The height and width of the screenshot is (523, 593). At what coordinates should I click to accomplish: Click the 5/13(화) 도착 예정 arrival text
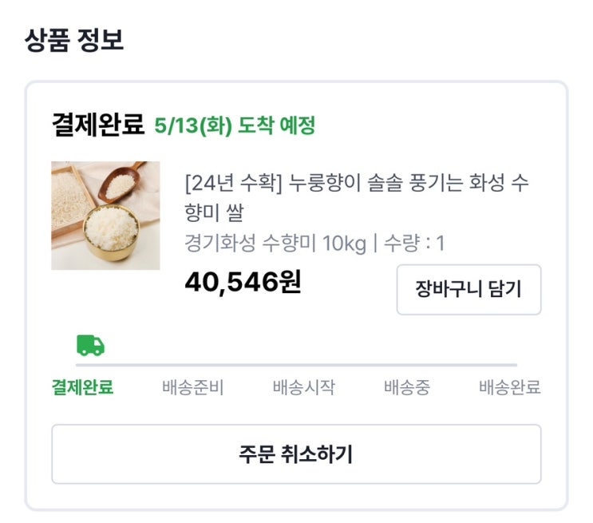pos(235,125)
